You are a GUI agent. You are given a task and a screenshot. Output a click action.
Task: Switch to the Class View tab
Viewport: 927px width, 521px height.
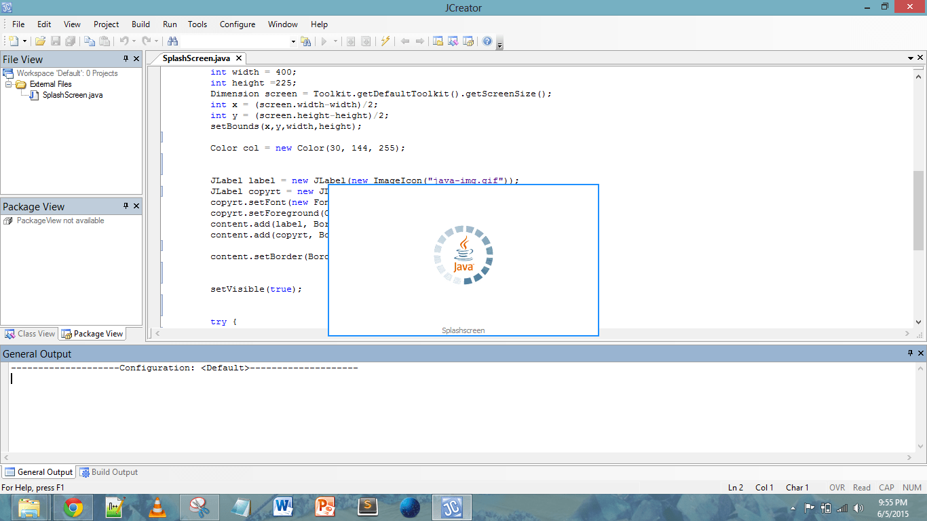pos(30,334)
